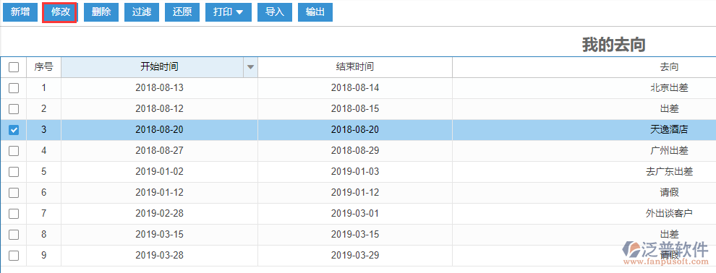Click the 新增 button
716x273 pixels.
click(x=20, y=12)
